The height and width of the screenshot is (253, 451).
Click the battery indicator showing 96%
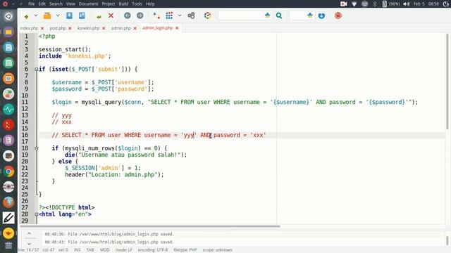click(391, 4)
